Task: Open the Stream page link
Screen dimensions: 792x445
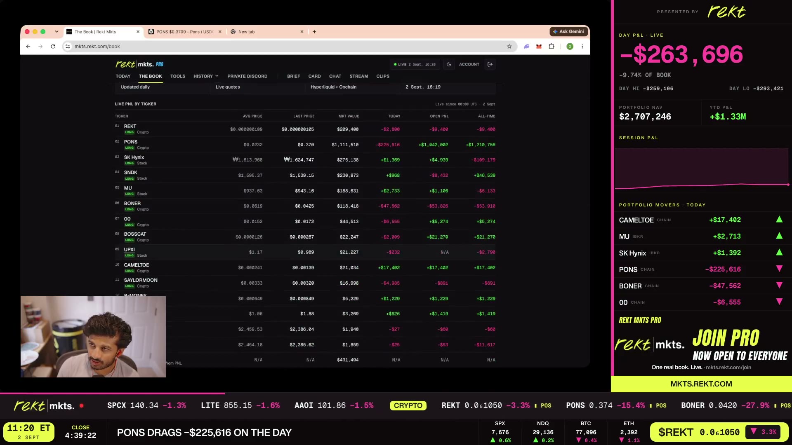Action: point(358,76)
